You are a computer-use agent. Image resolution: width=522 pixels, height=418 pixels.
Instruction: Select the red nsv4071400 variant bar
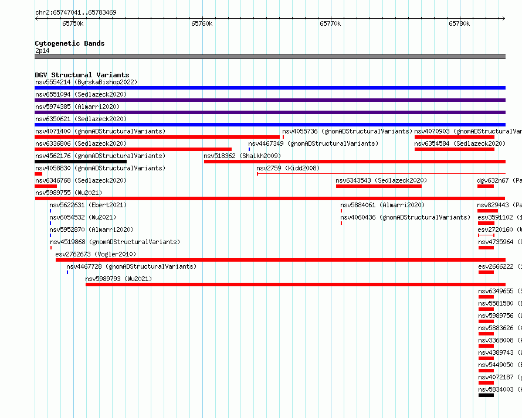coord(157,137)
